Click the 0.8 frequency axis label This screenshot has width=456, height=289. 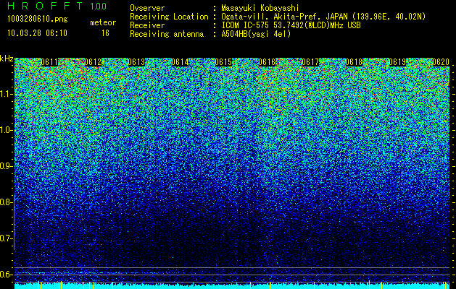click(x=6, y=202)
